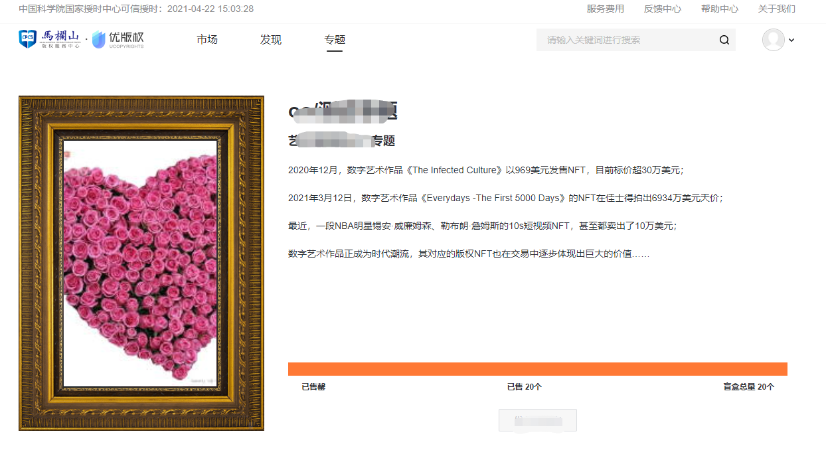Screen dimensions: 826x464
Task: Click the framed rose heart artwork image
Action: pos(141,264)
